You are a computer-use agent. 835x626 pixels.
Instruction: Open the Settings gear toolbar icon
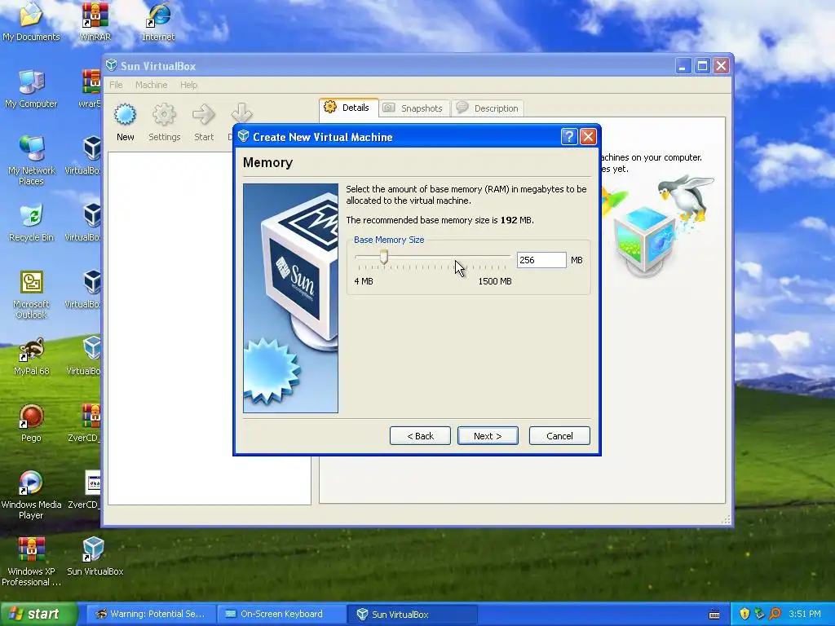tap(164, 114)
